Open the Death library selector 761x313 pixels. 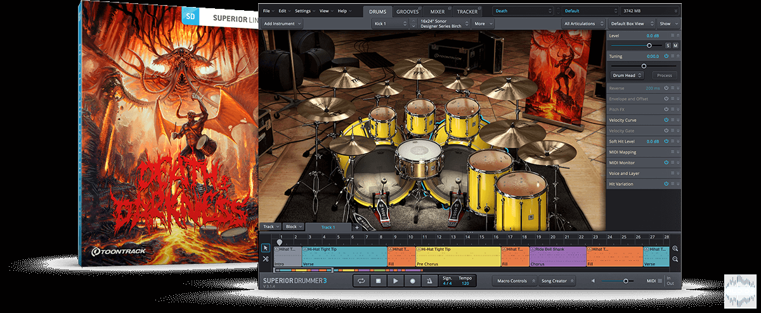click(x=523, y=11)
